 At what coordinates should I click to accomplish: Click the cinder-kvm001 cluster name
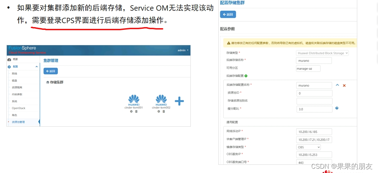coord(134,108)
